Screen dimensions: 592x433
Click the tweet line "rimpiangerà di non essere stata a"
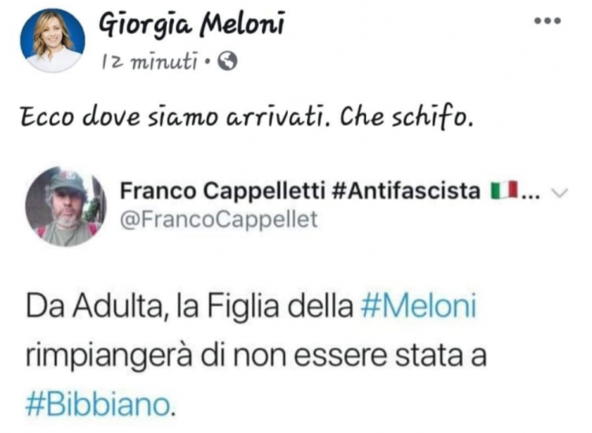pyautogui.click(x=255, y=358)
